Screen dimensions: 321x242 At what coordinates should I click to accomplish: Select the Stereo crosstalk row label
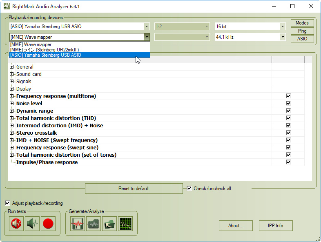click(36, 133)
